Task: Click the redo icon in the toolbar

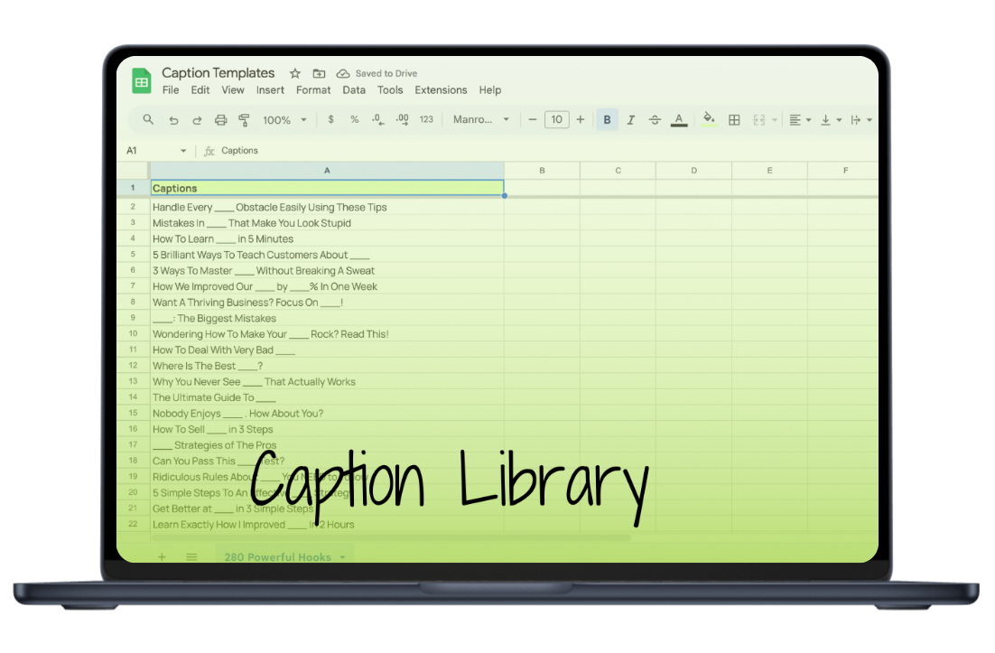Action: 197,120
